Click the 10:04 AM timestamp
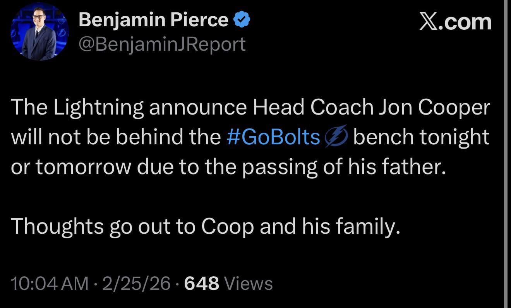The height and width of the screenshot is (308, 511). click(50, 284)
